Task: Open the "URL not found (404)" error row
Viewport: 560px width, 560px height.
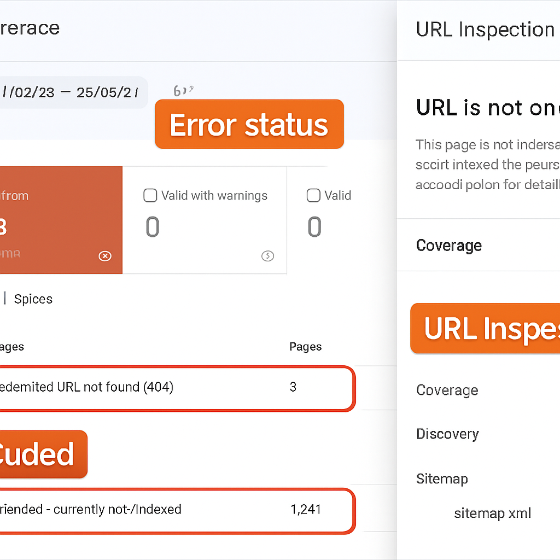Action: (x=175, y=387)
